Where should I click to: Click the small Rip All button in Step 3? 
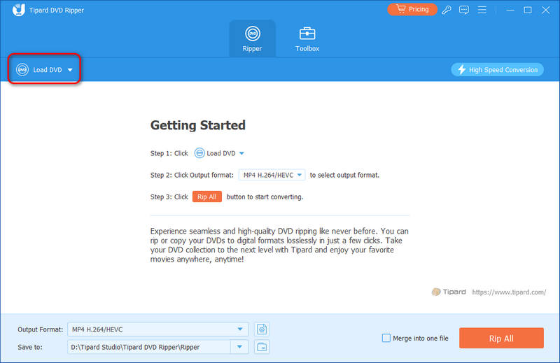(x=206, y=197)
